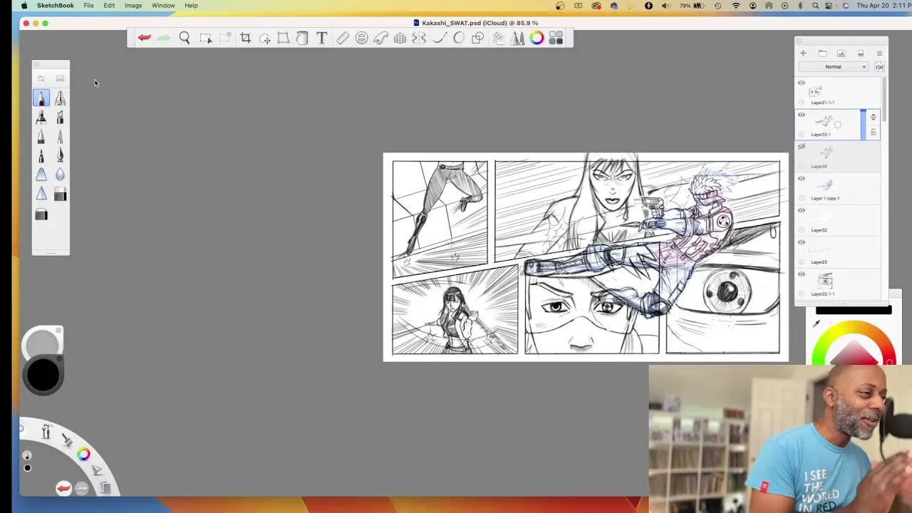912x513 pixels.
Task: Open the Help menu
Action: [191, 6]
